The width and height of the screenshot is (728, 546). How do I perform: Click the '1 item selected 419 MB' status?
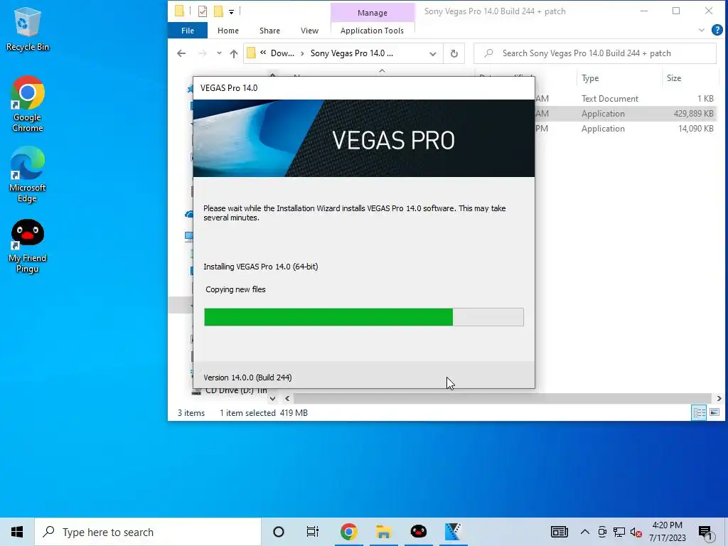click(263, 413)
